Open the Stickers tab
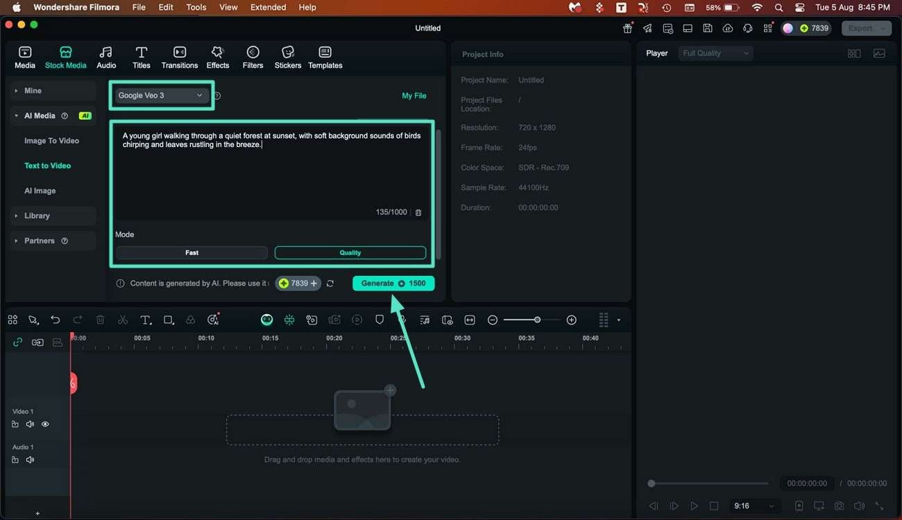The height and width of the screenshot is (520, 902). tap(288, 58)
